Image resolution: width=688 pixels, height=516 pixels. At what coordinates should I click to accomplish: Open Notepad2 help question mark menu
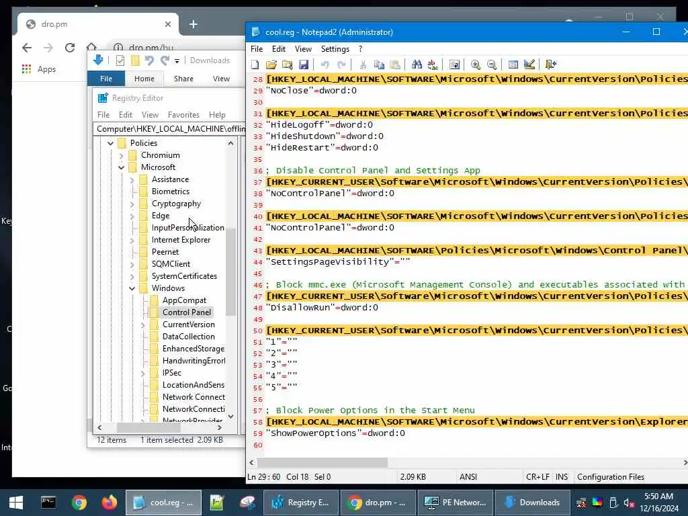click(x=361, y=49)
